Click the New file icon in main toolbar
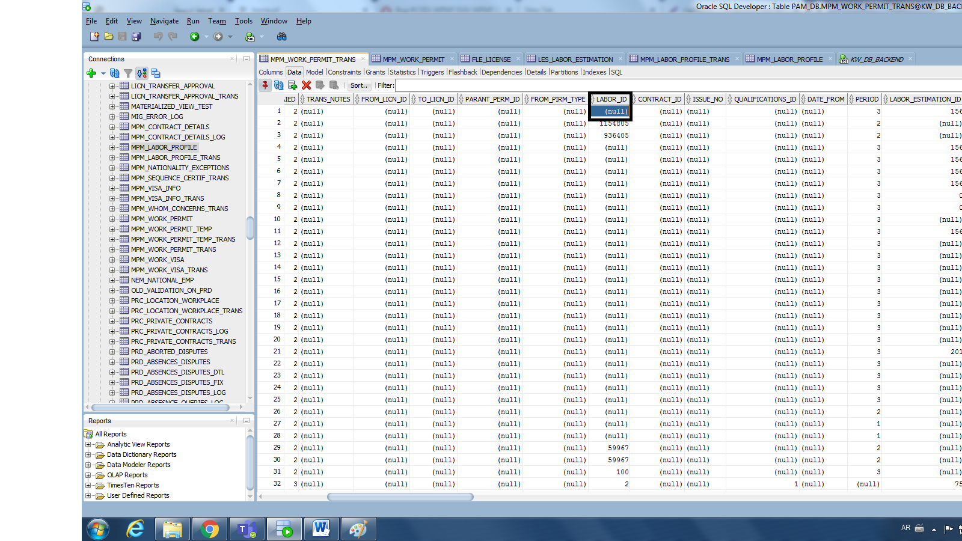 [94, 37]
